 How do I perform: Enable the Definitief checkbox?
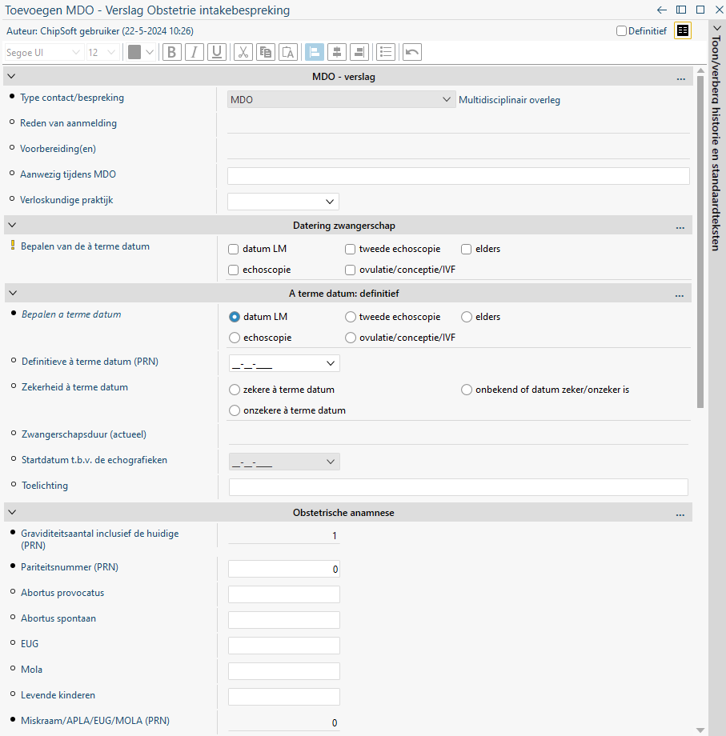pos(621,31)
